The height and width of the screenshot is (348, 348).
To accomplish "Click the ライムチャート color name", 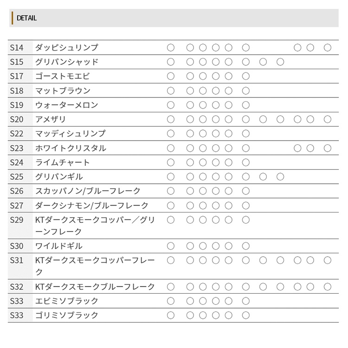I will [63, 162].
